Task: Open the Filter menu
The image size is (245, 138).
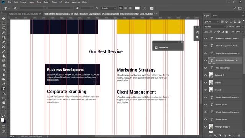Action: point(54,2)
